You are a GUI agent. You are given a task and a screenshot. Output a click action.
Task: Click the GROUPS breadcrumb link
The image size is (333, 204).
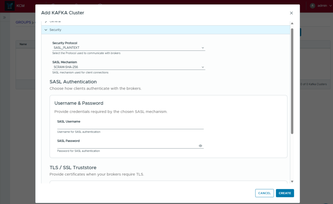pos(23,22)
